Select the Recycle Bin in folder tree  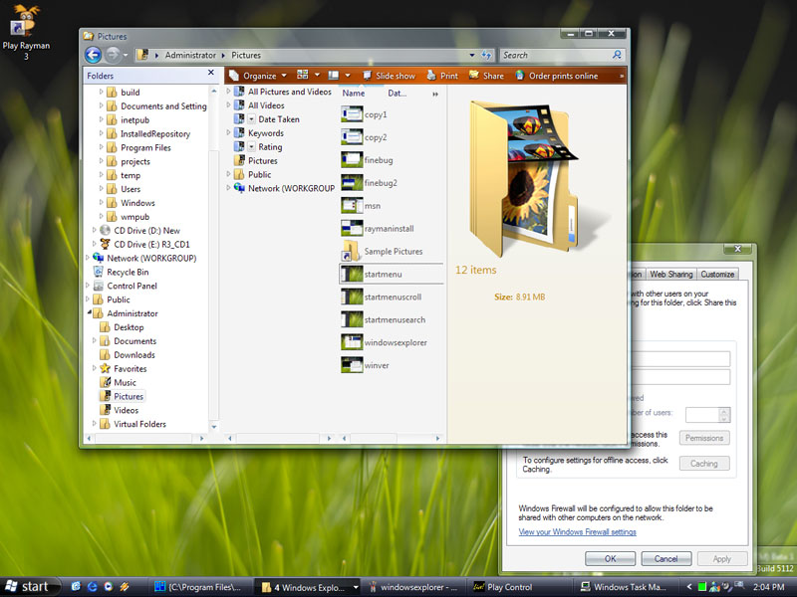click(128, 272)
